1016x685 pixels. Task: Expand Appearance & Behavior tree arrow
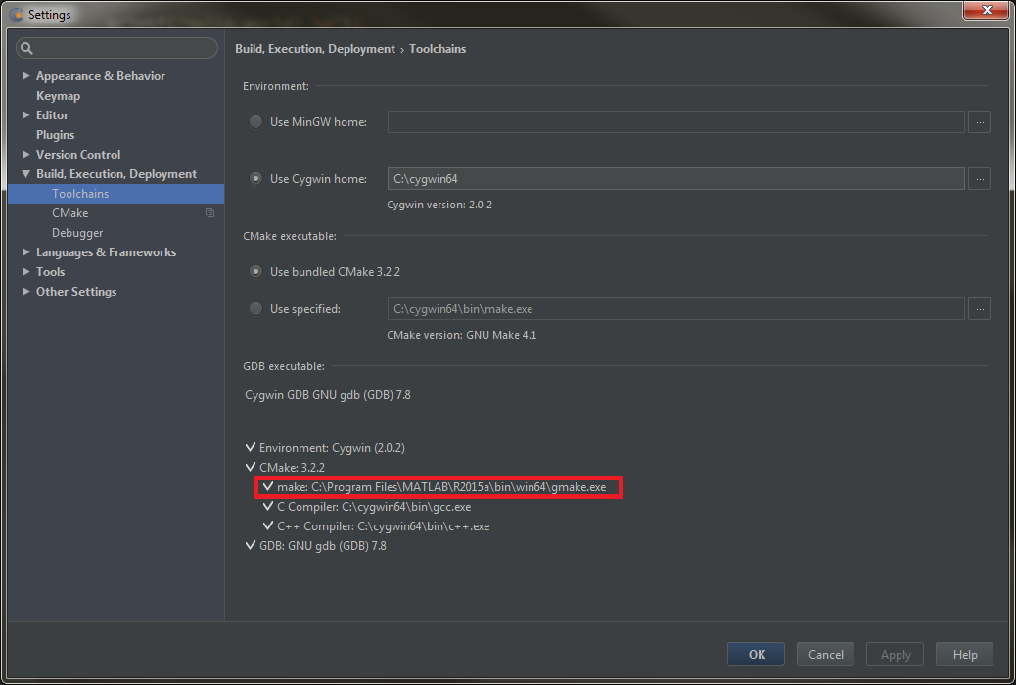point(25,75)
